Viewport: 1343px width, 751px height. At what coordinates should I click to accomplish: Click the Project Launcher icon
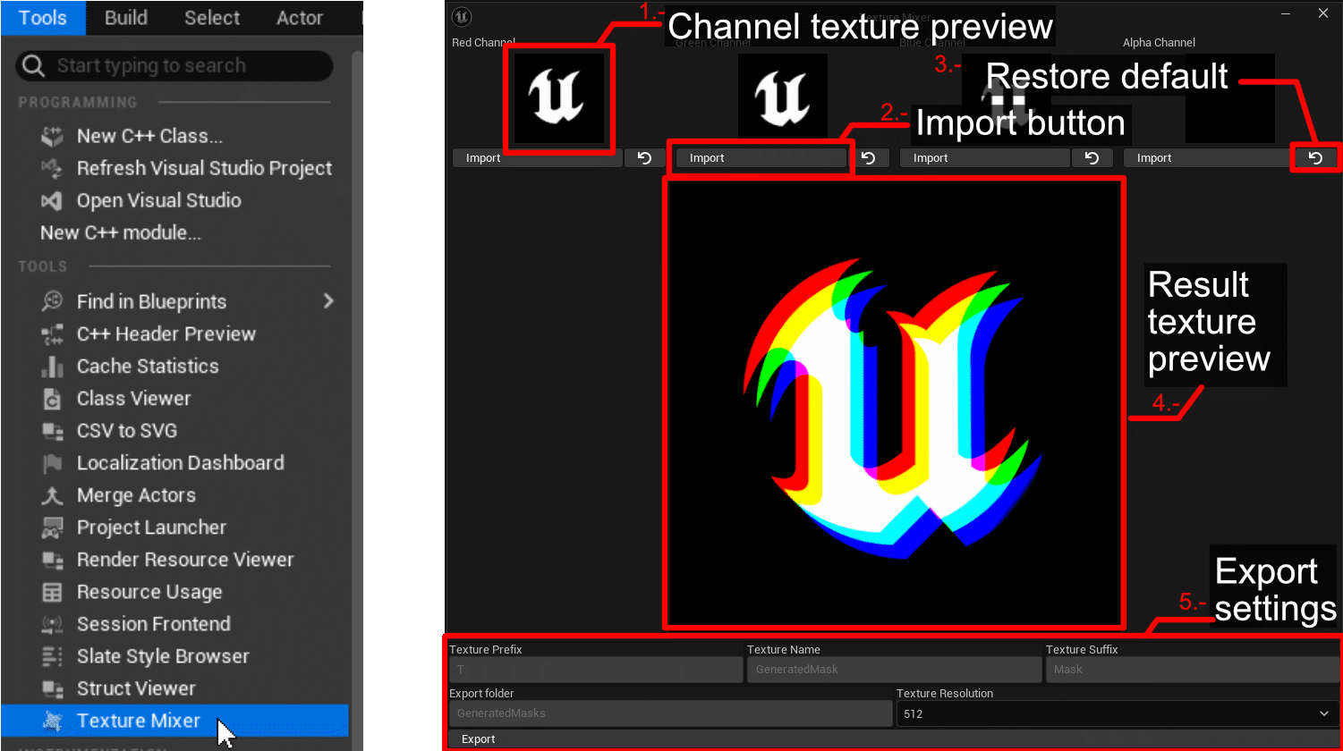[53, 527]
